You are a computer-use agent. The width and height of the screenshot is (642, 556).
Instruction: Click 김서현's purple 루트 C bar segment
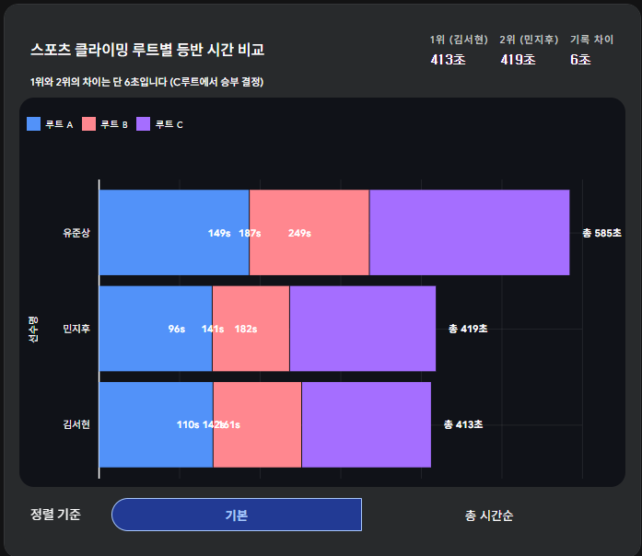click(x=366, y=424)
